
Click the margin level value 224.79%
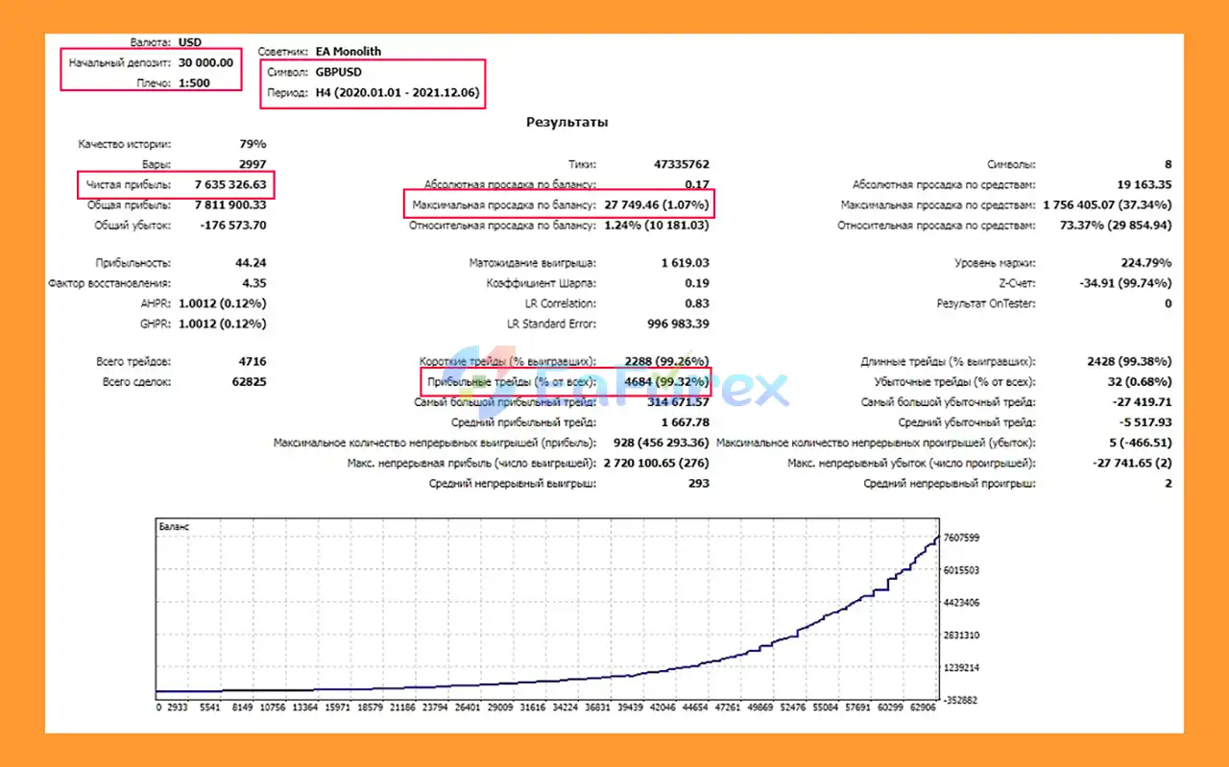pos(1143,262)
